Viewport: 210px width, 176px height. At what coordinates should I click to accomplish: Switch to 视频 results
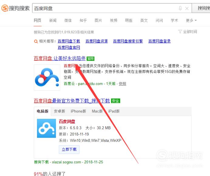[113, 21]
